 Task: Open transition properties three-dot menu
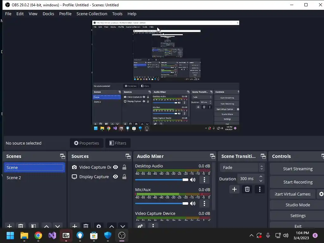[x=260, y=189]
